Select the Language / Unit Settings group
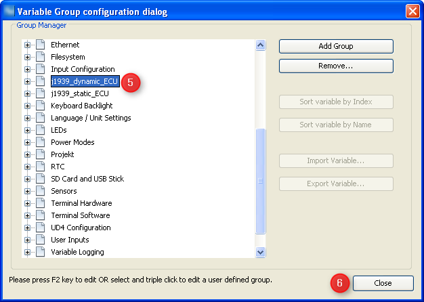 [x=91, y=118]
